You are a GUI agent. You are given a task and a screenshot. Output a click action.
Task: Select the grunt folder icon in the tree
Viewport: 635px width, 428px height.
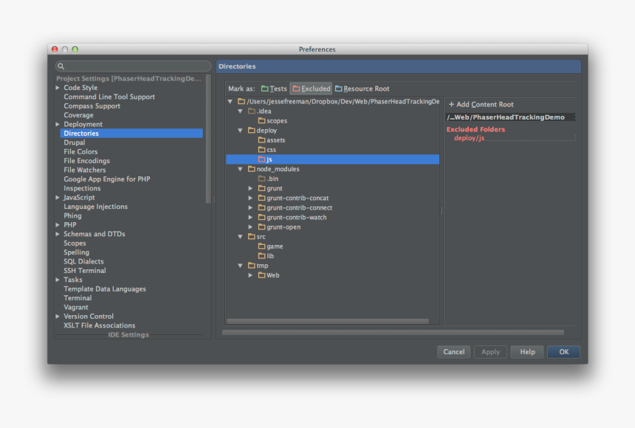pyautogui.click(x=261, y=188)
